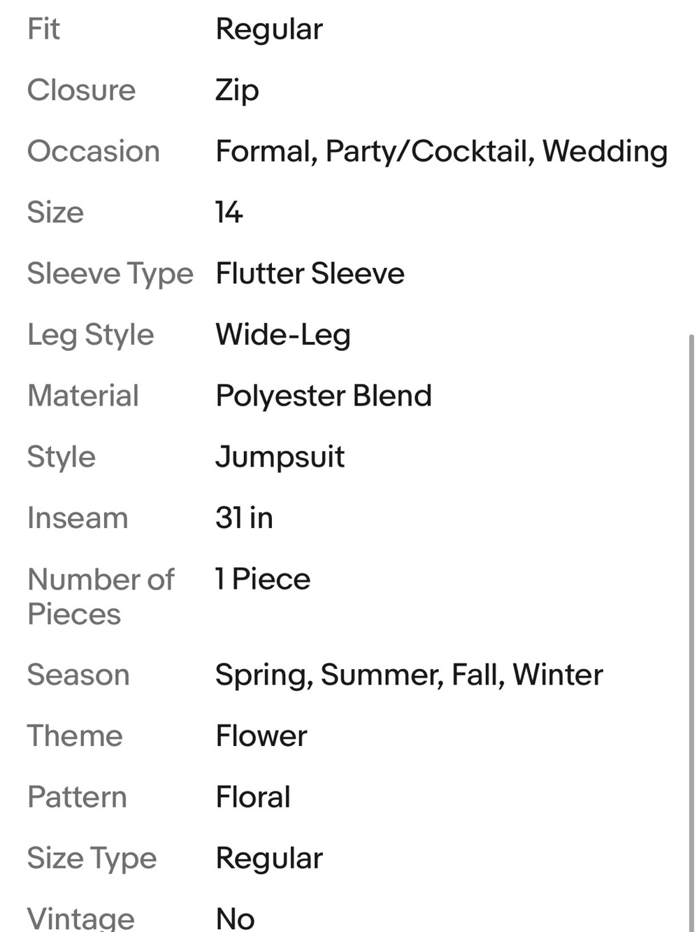
Task: Click the vertical scrollbar on the right edge
Action: pos(691,633)
